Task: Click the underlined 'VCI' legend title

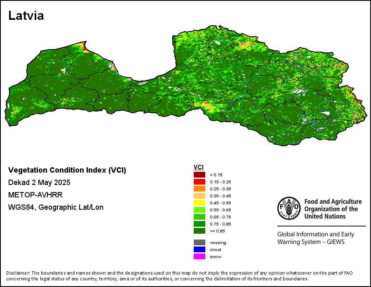Action: tap(199, 167)
